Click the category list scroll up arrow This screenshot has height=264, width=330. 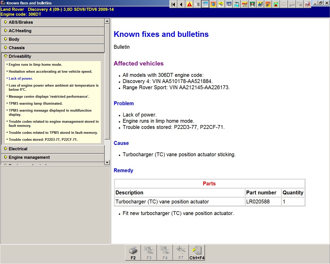(107, 21)
